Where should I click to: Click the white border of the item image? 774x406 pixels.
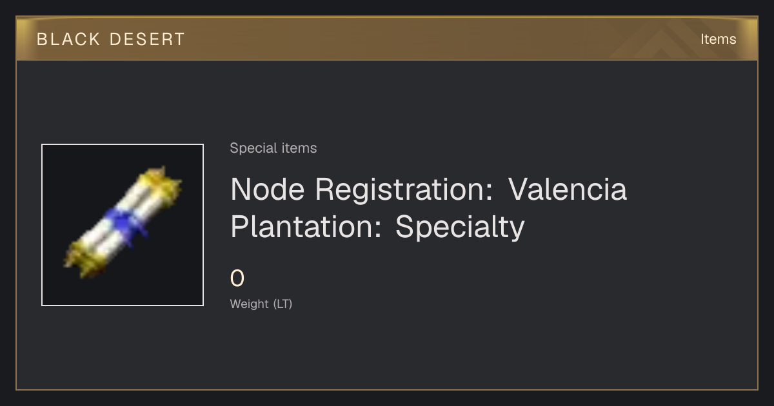tap(123, 144)
